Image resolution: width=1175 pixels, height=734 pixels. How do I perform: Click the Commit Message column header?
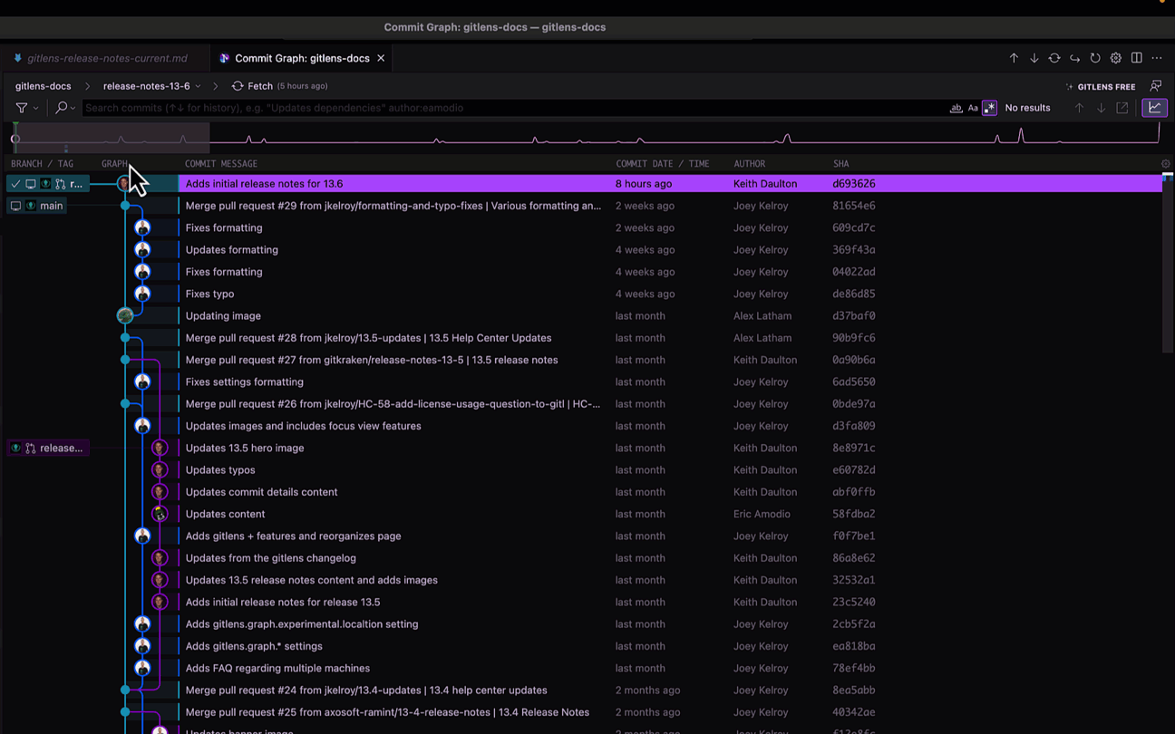point(221,164)
